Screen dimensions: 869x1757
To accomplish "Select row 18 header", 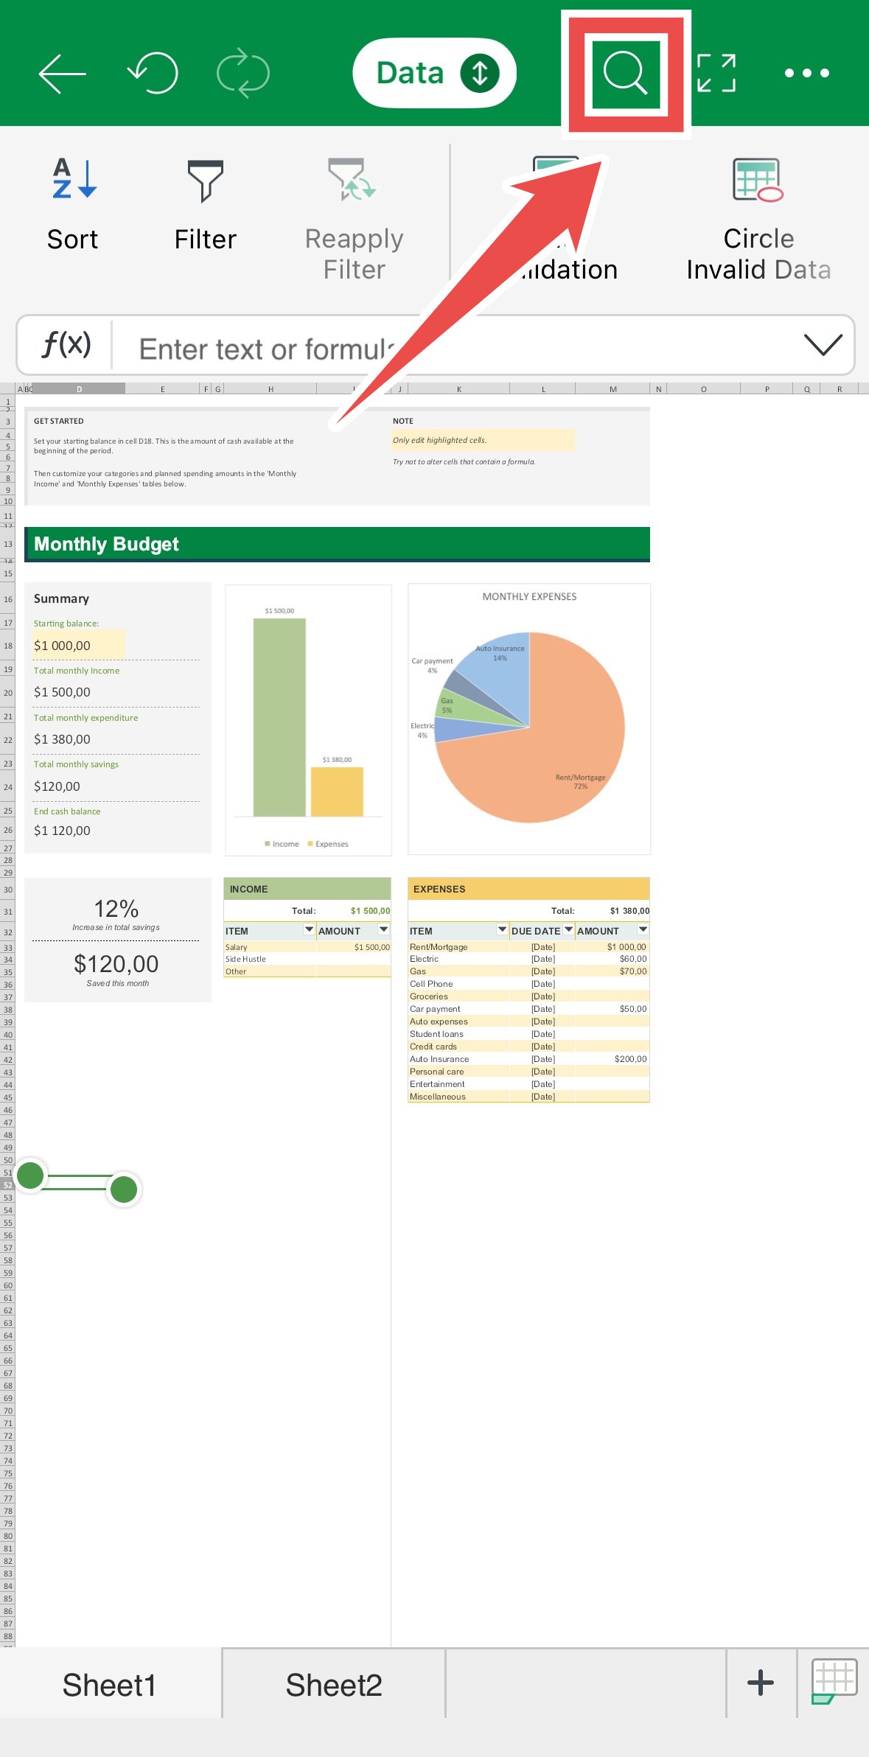I will (7, 646).
